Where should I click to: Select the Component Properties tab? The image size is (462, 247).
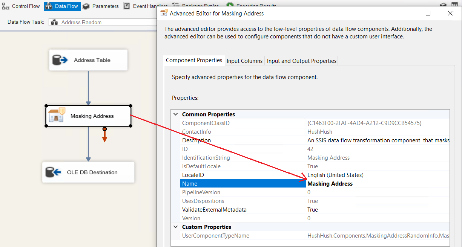(194, 60)
